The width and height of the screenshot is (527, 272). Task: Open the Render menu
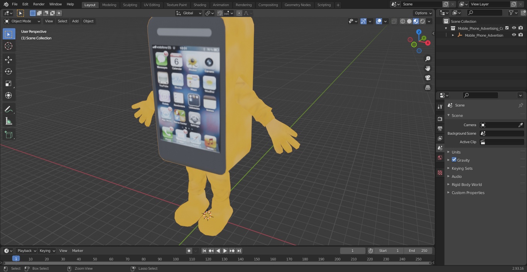click(x=39, y=4)
